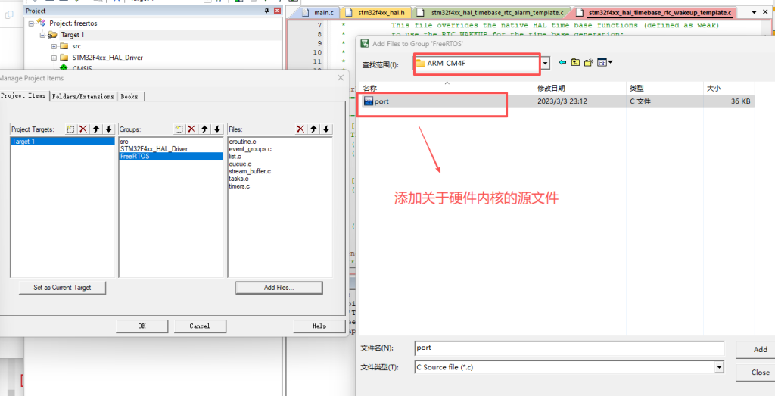Switch to Folders/Extensions tab
The image size is (775, 396).
(x=84, y=96)
